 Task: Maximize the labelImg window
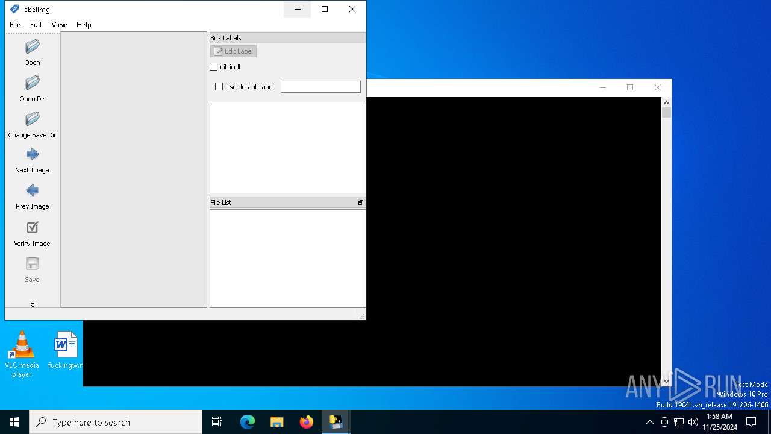point(325,9)
